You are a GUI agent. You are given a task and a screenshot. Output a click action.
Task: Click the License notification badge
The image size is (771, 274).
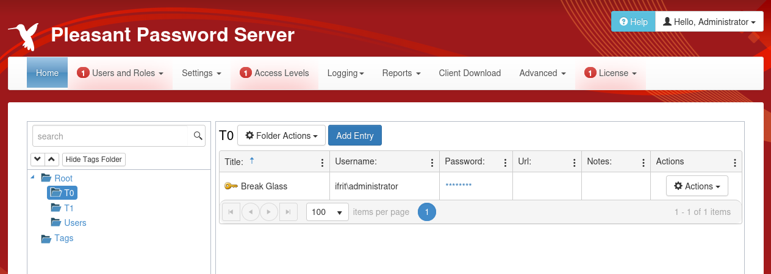(x=590, y=73)
